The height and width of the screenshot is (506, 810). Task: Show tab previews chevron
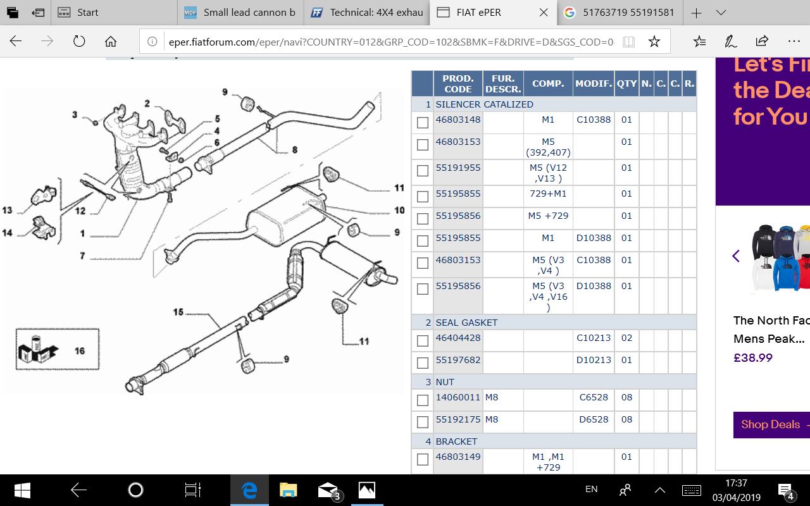pos(721,13)
